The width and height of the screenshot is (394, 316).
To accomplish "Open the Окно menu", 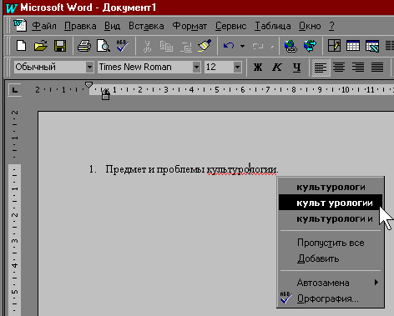I will coord(310,26).
